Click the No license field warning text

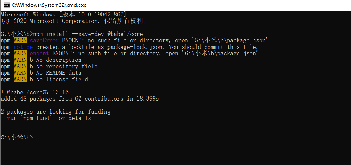pyautogui.click(x=63, y=79)
